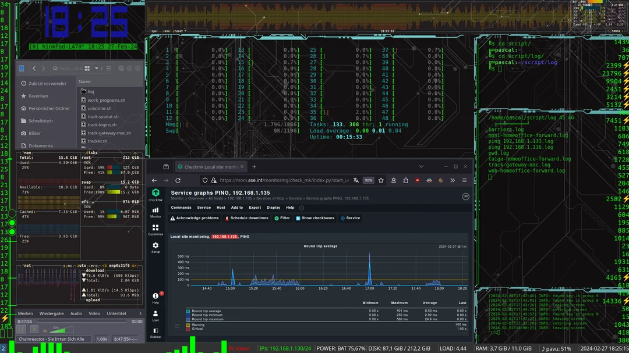Screen dimensions: 629x353
Task: Click the Checkmk User profile icon
Action: (x=155, y=313)
